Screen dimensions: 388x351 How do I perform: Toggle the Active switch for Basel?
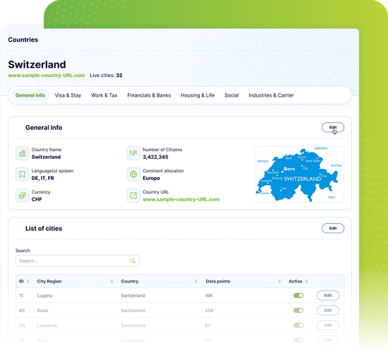point(298,310)
